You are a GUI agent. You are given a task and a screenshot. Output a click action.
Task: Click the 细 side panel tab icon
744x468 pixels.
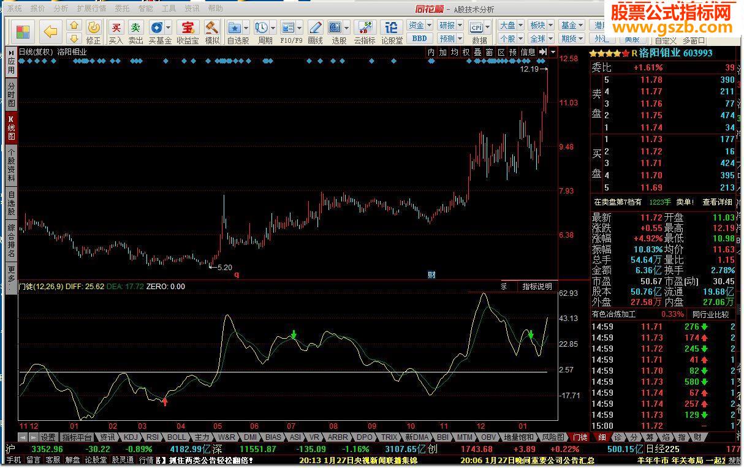point(601,437)
